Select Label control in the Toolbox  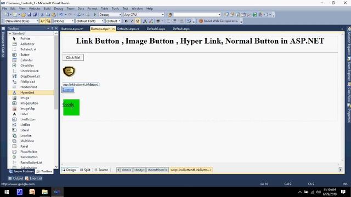pos(31,114)
